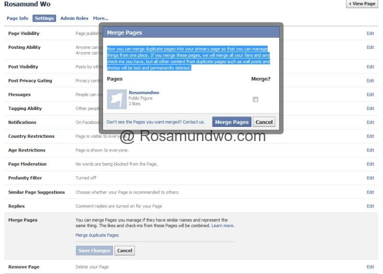Open the Admin Roles tab

(x=74, y=18)
